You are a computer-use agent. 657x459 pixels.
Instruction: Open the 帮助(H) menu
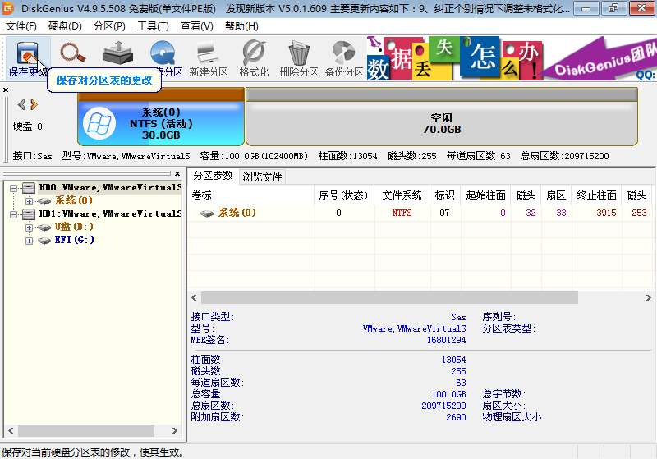(x=241, y=26)
